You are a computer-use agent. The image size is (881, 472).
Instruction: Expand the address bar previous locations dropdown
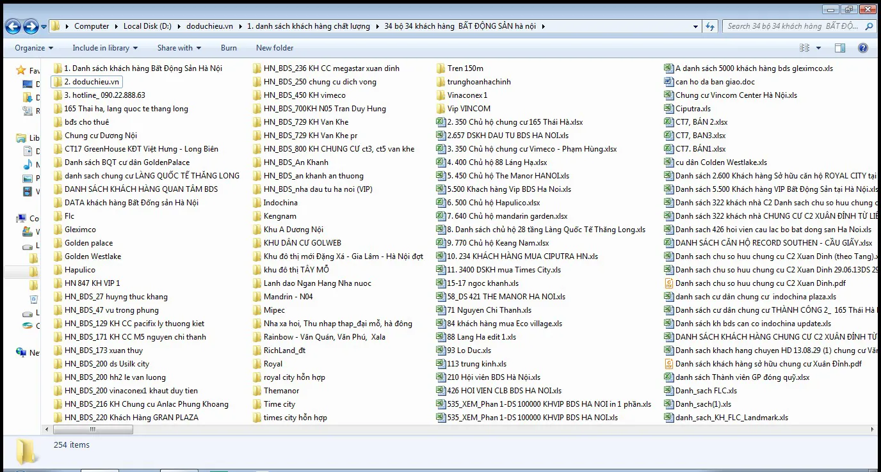point(696,26)
